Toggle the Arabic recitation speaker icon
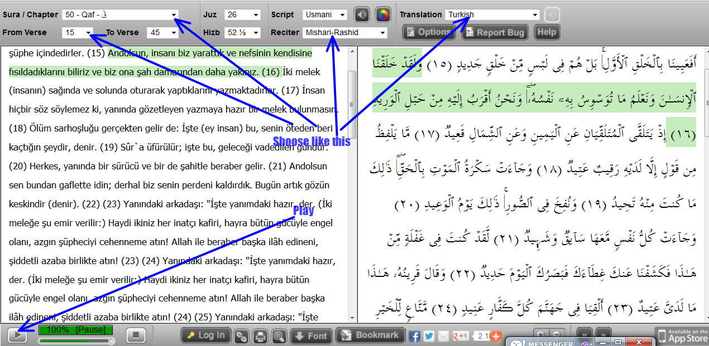709x346 pixels. [x=362, y=14]
